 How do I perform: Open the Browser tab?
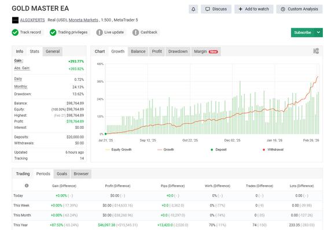[x=81, y=174]
